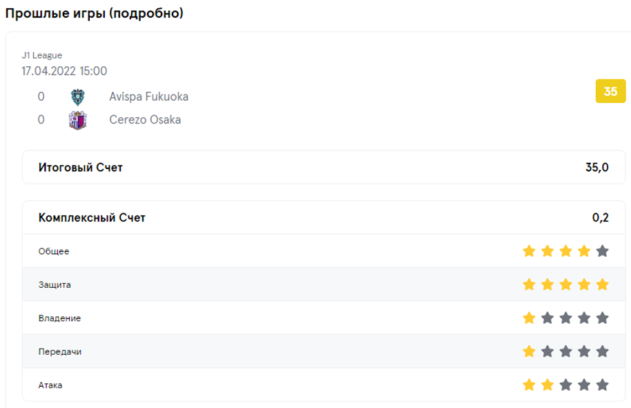Expand the Комплексный Счет header

(324, 217)
